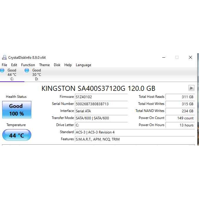Open the Function menu
Image resolution: width=199 pixels, height=199 pixels.
click(x=28, y=65)
